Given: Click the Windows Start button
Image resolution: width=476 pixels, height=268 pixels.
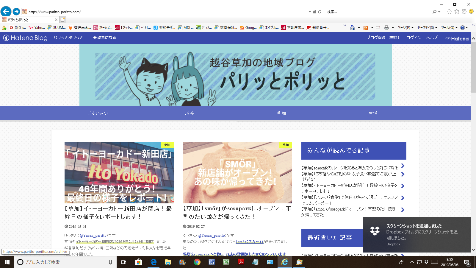Looking at the screenshot, I should (7, 262).
